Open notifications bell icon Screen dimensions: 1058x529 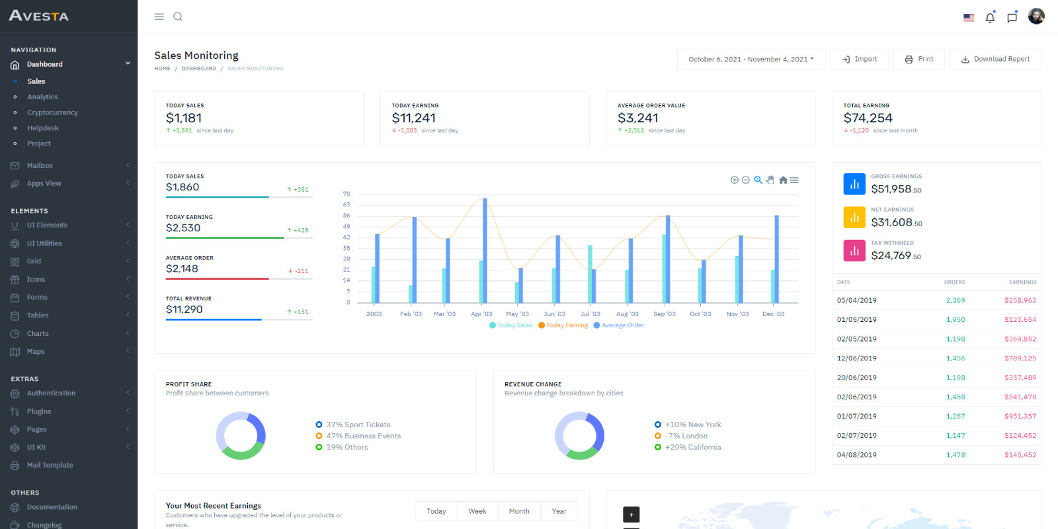tap(990, 18)
